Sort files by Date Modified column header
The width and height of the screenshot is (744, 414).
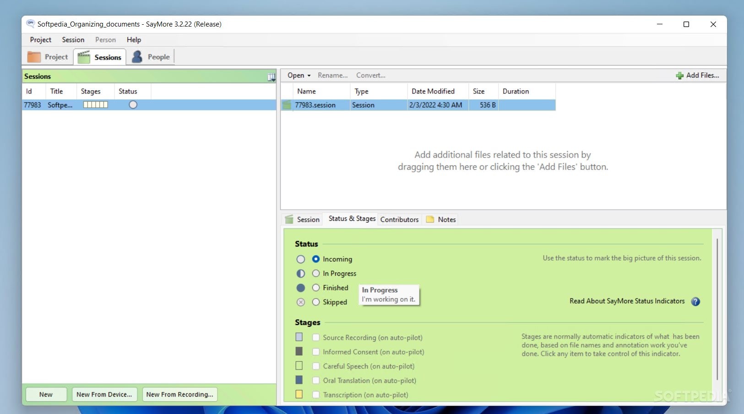click(x=438, y=92)
